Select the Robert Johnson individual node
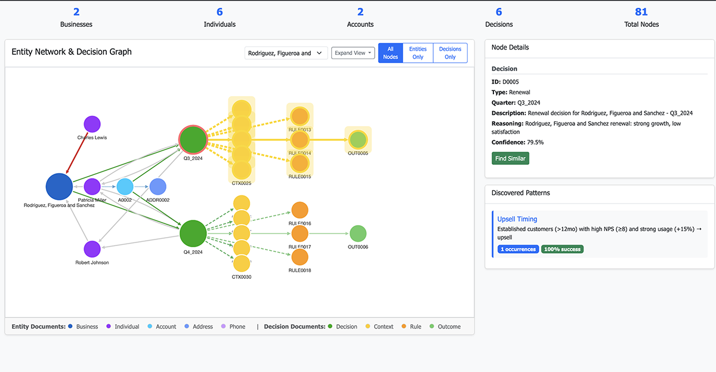Viewport: 716px width, 372px height. click(x=92, y=249)
